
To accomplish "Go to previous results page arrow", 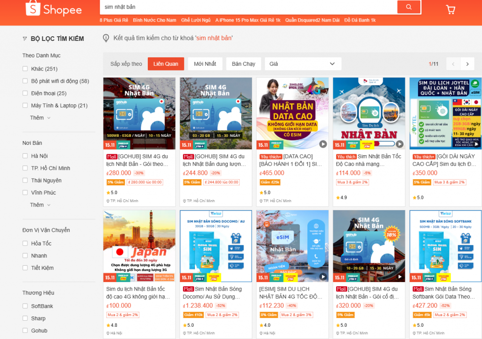I will (x=453, y=64).
